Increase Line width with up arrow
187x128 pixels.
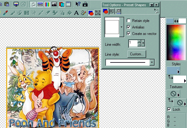click(x=139, y=41)
